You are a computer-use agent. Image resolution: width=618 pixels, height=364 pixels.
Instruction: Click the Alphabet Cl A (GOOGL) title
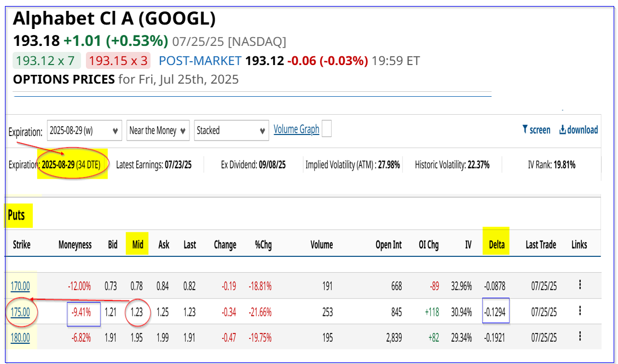[114, 19]
